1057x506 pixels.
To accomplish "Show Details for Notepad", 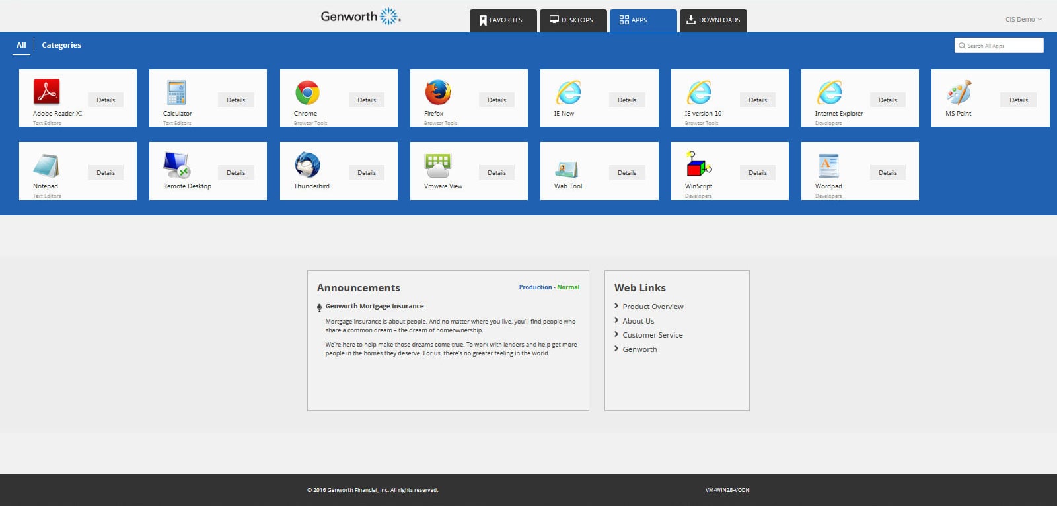I will click(x=106, y=173).
